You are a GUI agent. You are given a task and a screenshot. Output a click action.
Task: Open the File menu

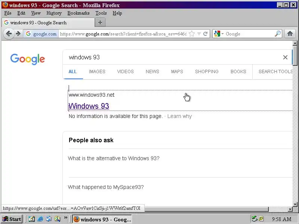(x=8, y=13)
